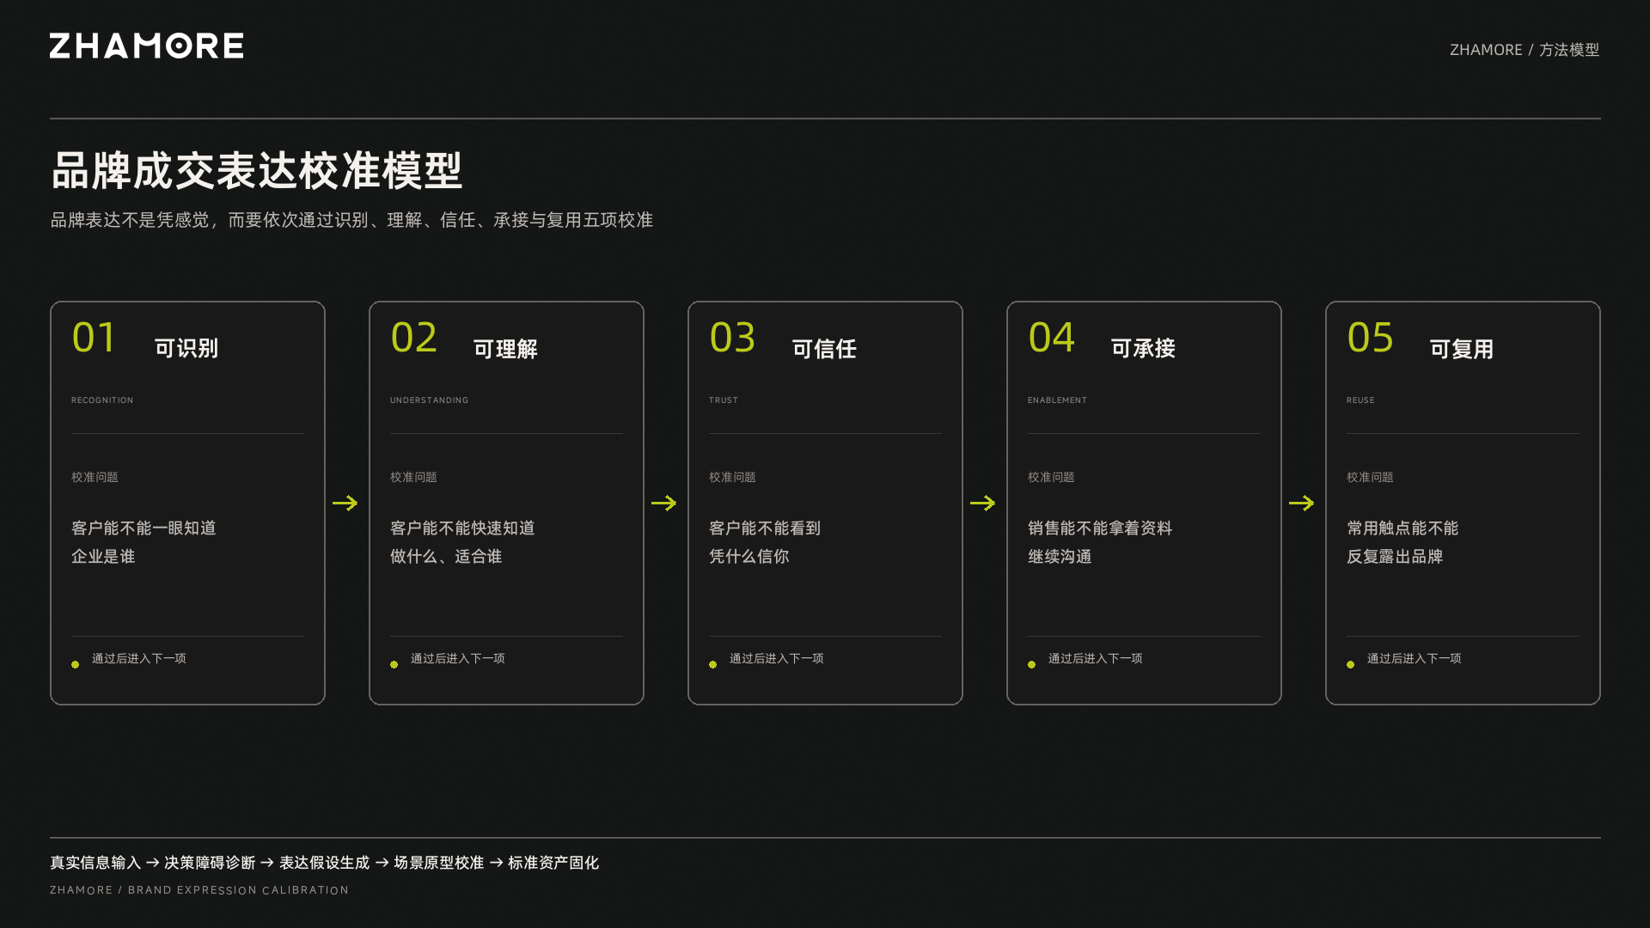Click the text 客户能不能一眼知道
1650x928 pixels.
click(144, 528)
